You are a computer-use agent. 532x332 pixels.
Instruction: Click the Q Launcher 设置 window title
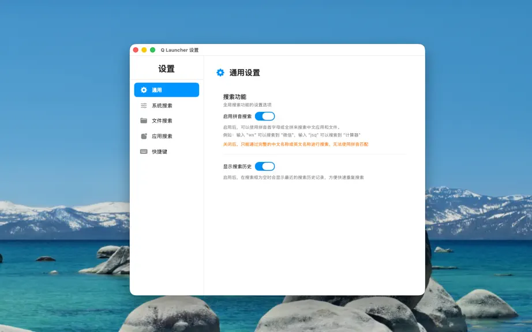click(179, 50)
